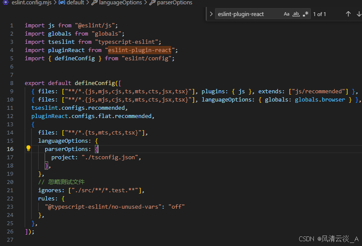Click defineConfig in the line 5 import

point(75,59)
